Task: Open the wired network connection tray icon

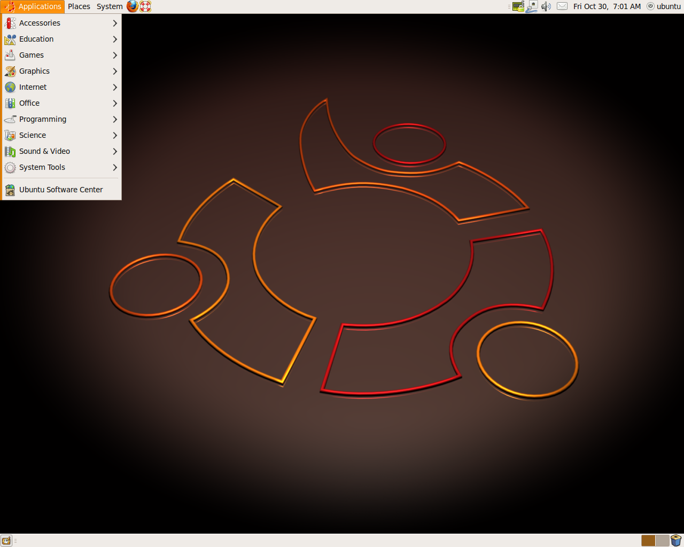Action: [532, 6]
